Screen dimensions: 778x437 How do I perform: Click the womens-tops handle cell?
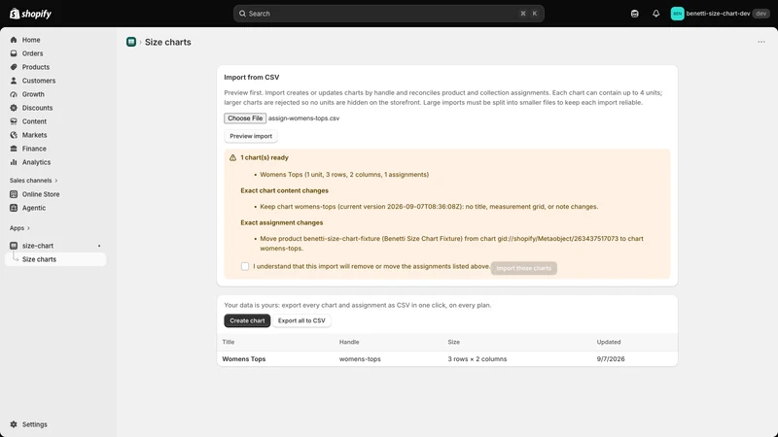[x=360, y=358]
